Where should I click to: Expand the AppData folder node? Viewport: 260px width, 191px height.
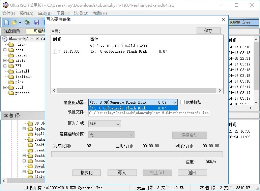[x=24, y=129]
